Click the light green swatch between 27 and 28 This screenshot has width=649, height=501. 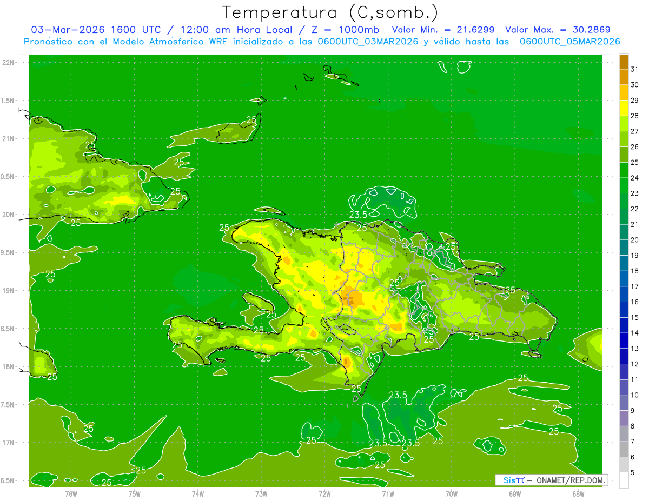[x=624, y=124]
